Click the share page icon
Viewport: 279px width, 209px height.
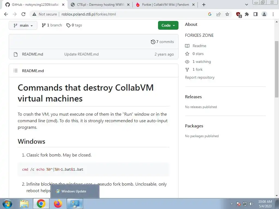point(219,14)
